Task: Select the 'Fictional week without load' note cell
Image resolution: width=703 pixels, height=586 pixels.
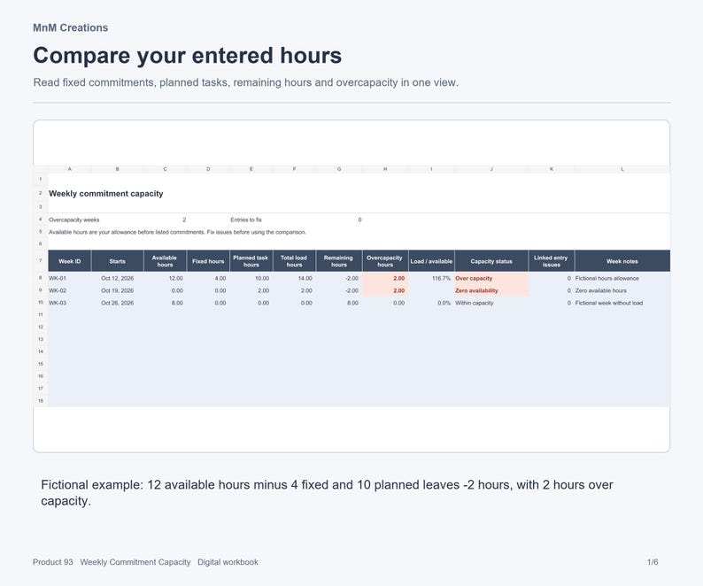Action: [622, 303]
